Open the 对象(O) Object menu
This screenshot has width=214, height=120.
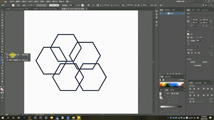24,1
